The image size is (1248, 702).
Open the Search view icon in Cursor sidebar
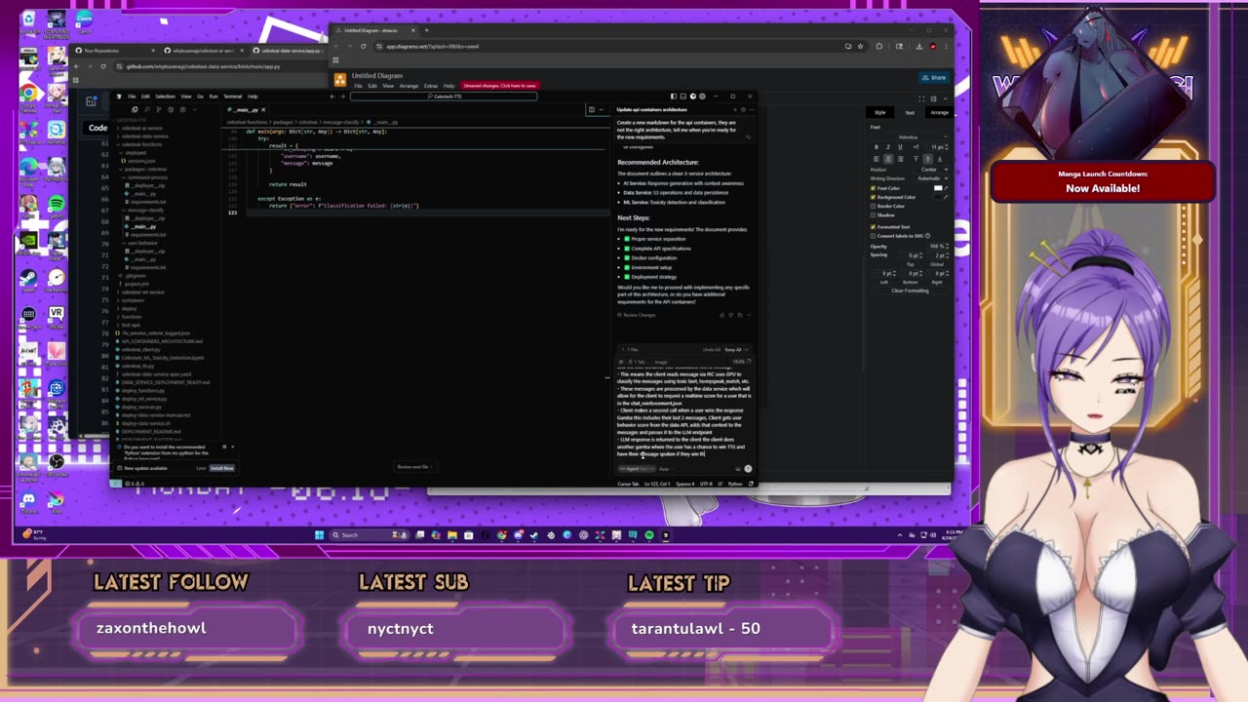click(146, 109)
